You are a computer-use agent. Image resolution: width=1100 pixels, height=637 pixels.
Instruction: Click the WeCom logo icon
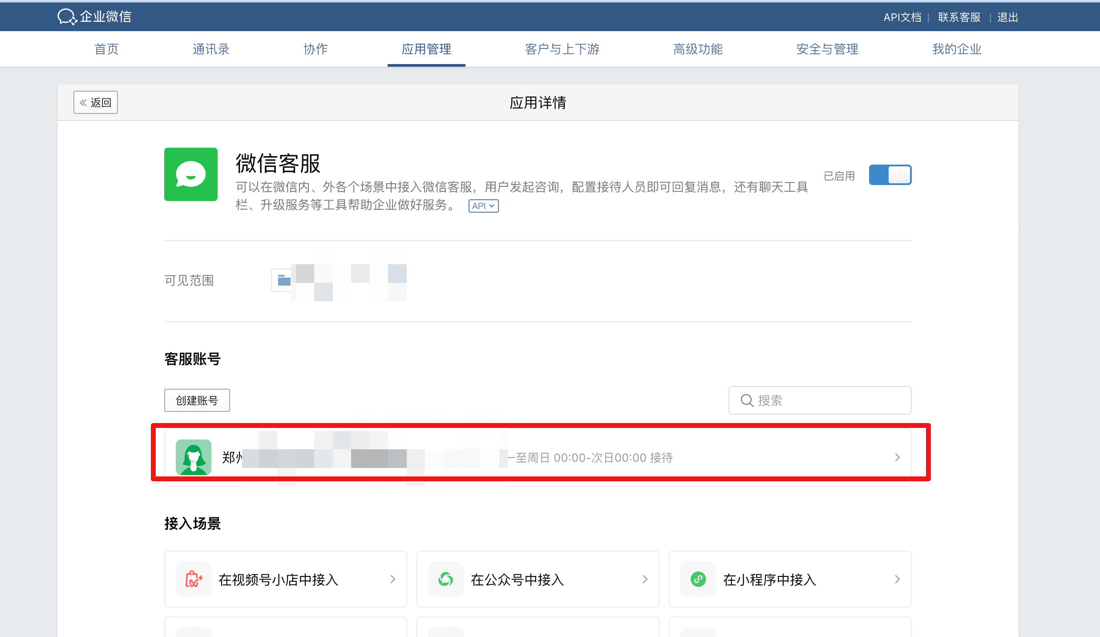67,17
